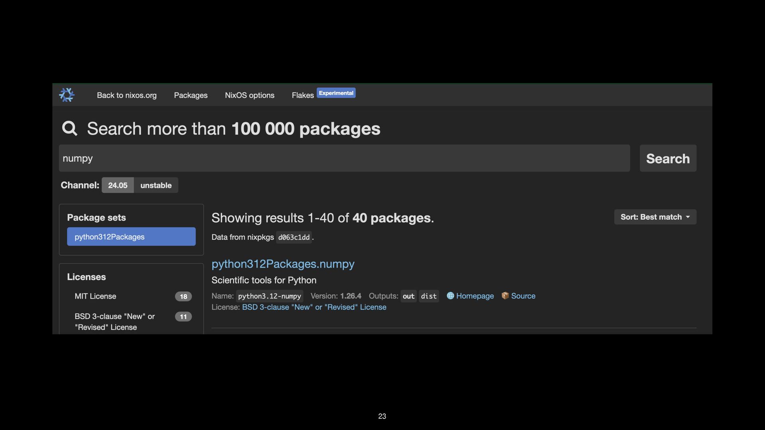
Task: Click the Package sets heading
Action: click(96, 217)
